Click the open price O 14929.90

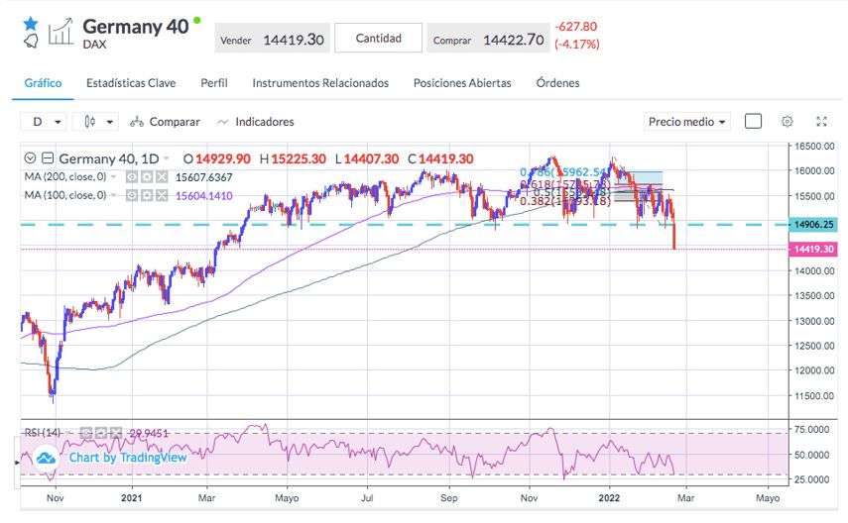(x=217, y=158)
